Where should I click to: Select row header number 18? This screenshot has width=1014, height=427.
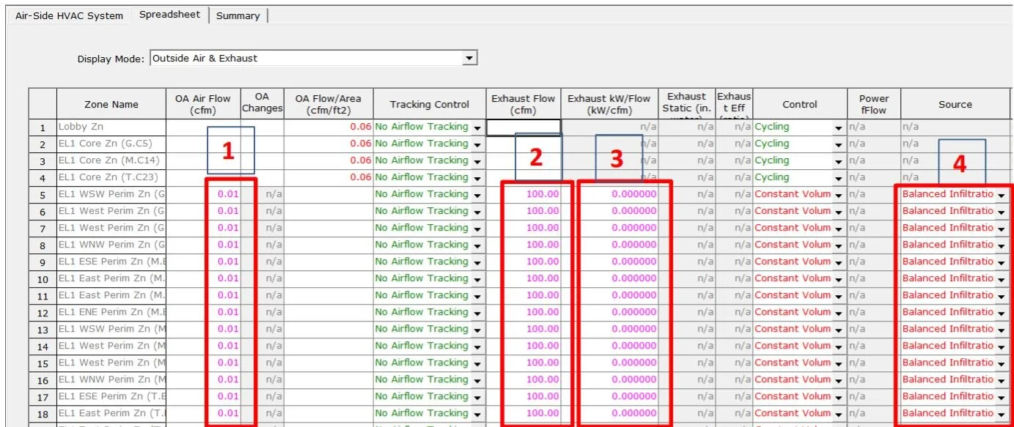pyautogui.click(x=43, y=414)
